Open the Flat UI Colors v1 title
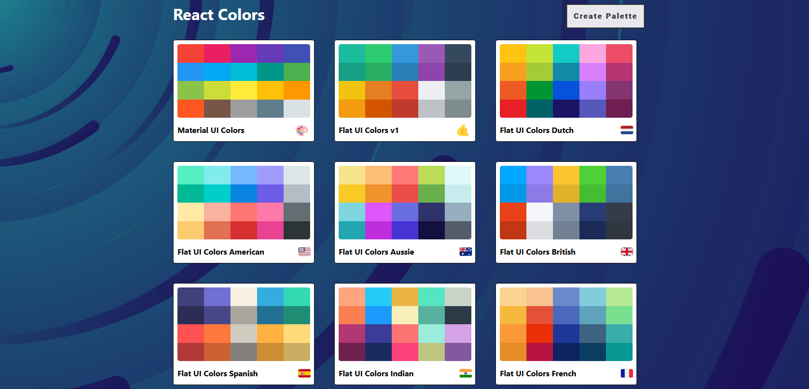 pos(369,130)
